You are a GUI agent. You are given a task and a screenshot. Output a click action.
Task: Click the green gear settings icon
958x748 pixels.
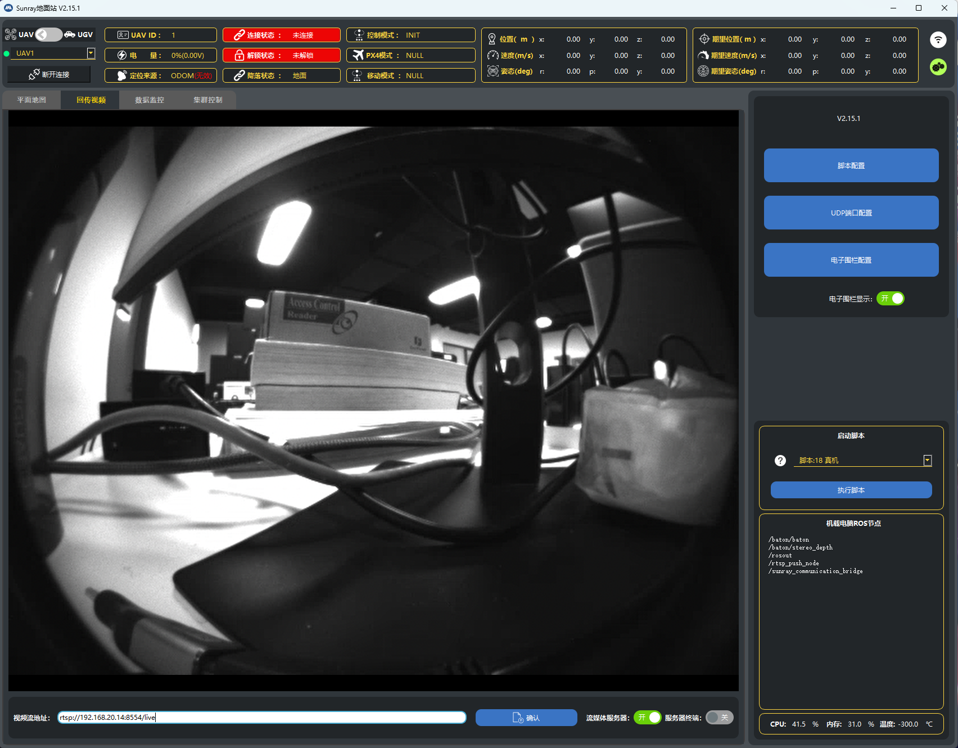click(x=938, y=67)
